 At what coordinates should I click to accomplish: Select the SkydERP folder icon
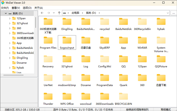coord(105,40)
